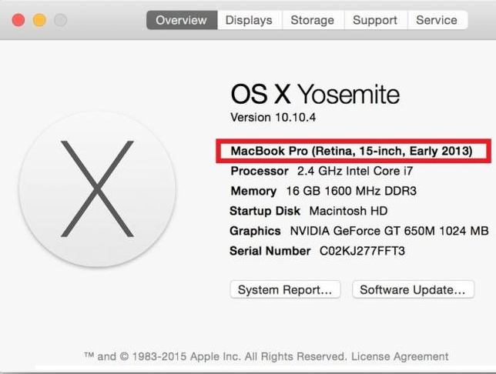Viewport: 496px width, 374px height.
Task: Click the NVIDIA GeForce graphics value
Action: click(x=389, y=231)
